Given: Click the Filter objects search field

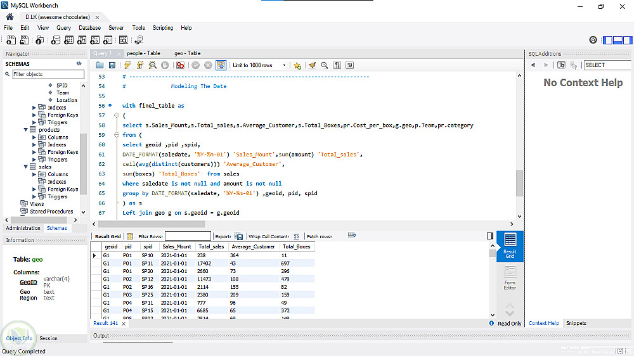Looking at the screenshot, I should coord(48,74).
